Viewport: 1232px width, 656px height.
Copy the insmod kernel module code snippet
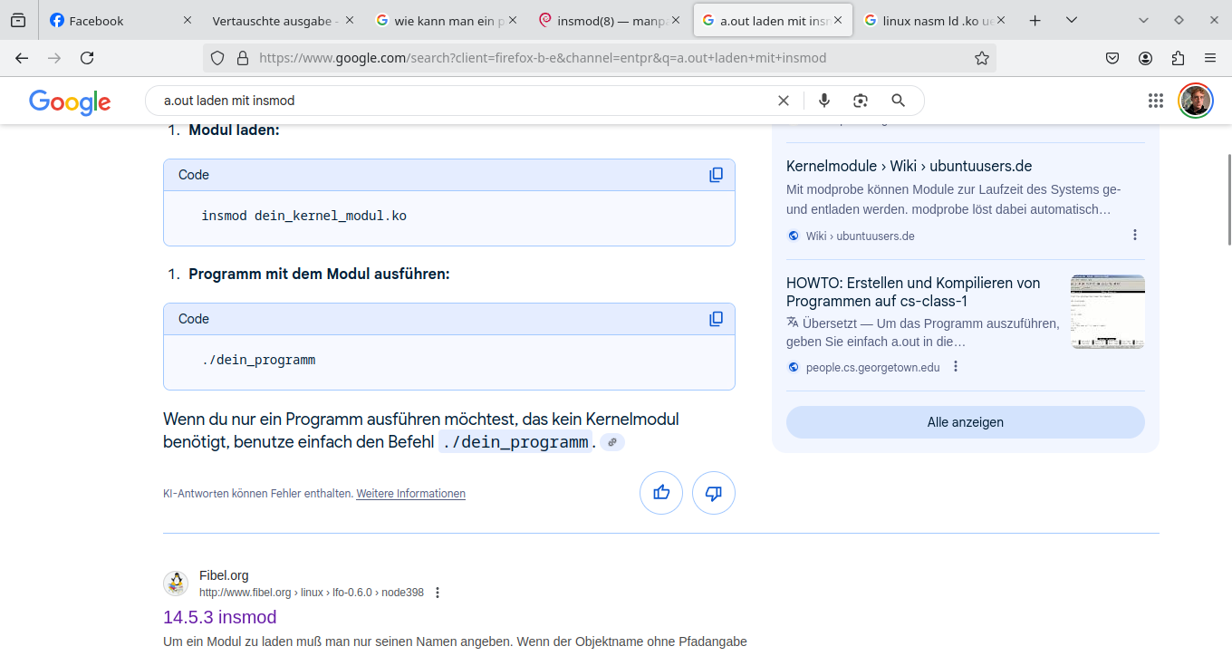[x=716, y=174]
